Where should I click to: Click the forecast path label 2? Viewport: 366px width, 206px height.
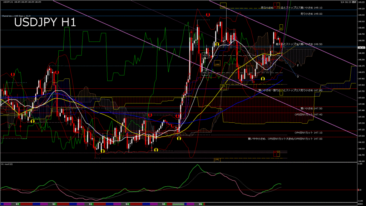tap(298, 65)
